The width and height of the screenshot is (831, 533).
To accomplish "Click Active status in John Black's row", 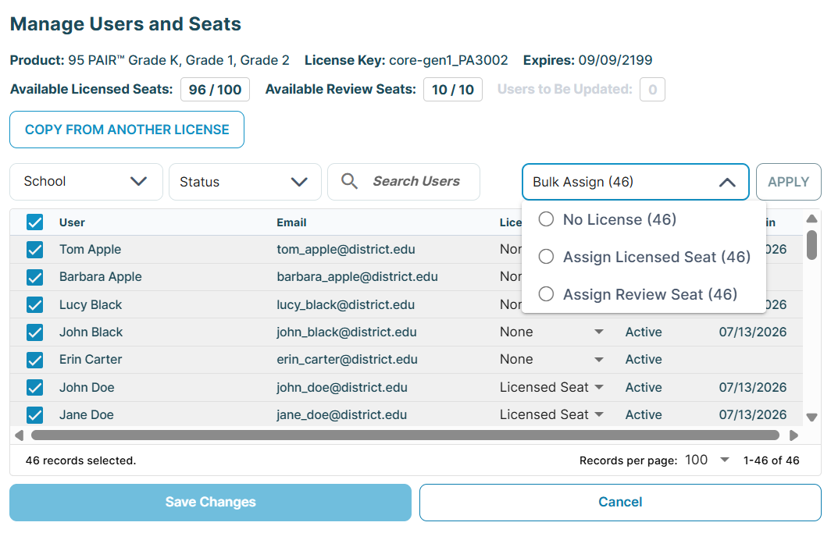I will point(644,332).
